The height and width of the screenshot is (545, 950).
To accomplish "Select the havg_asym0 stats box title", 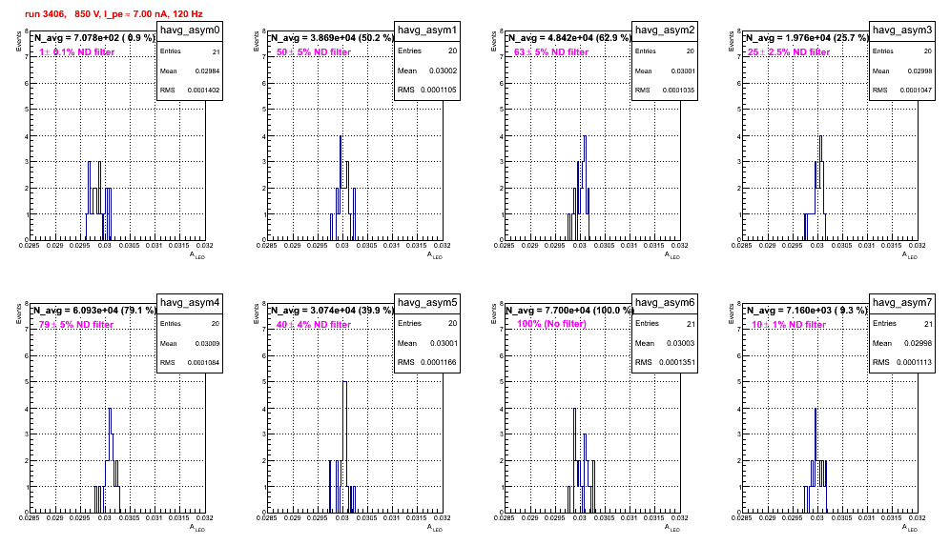I will 190,30.
